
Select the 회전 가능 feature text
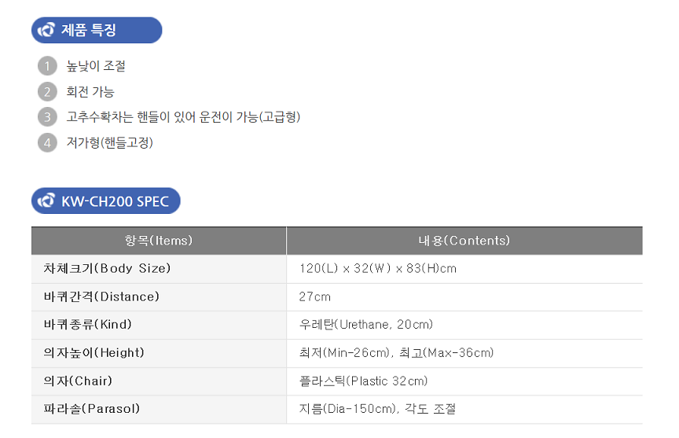[x=90, y=91]
